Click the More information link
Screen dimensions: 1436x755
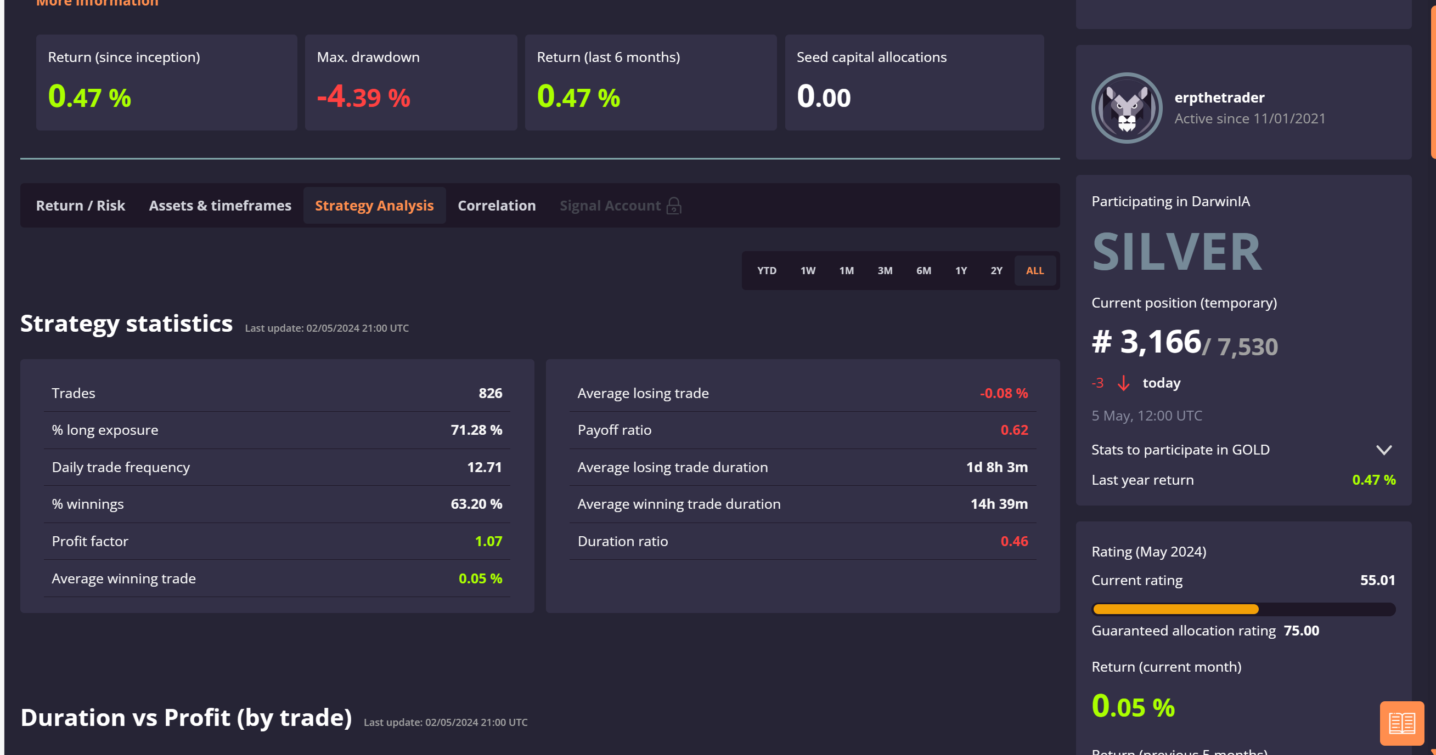pyautogui.click(x=97, y=3)
